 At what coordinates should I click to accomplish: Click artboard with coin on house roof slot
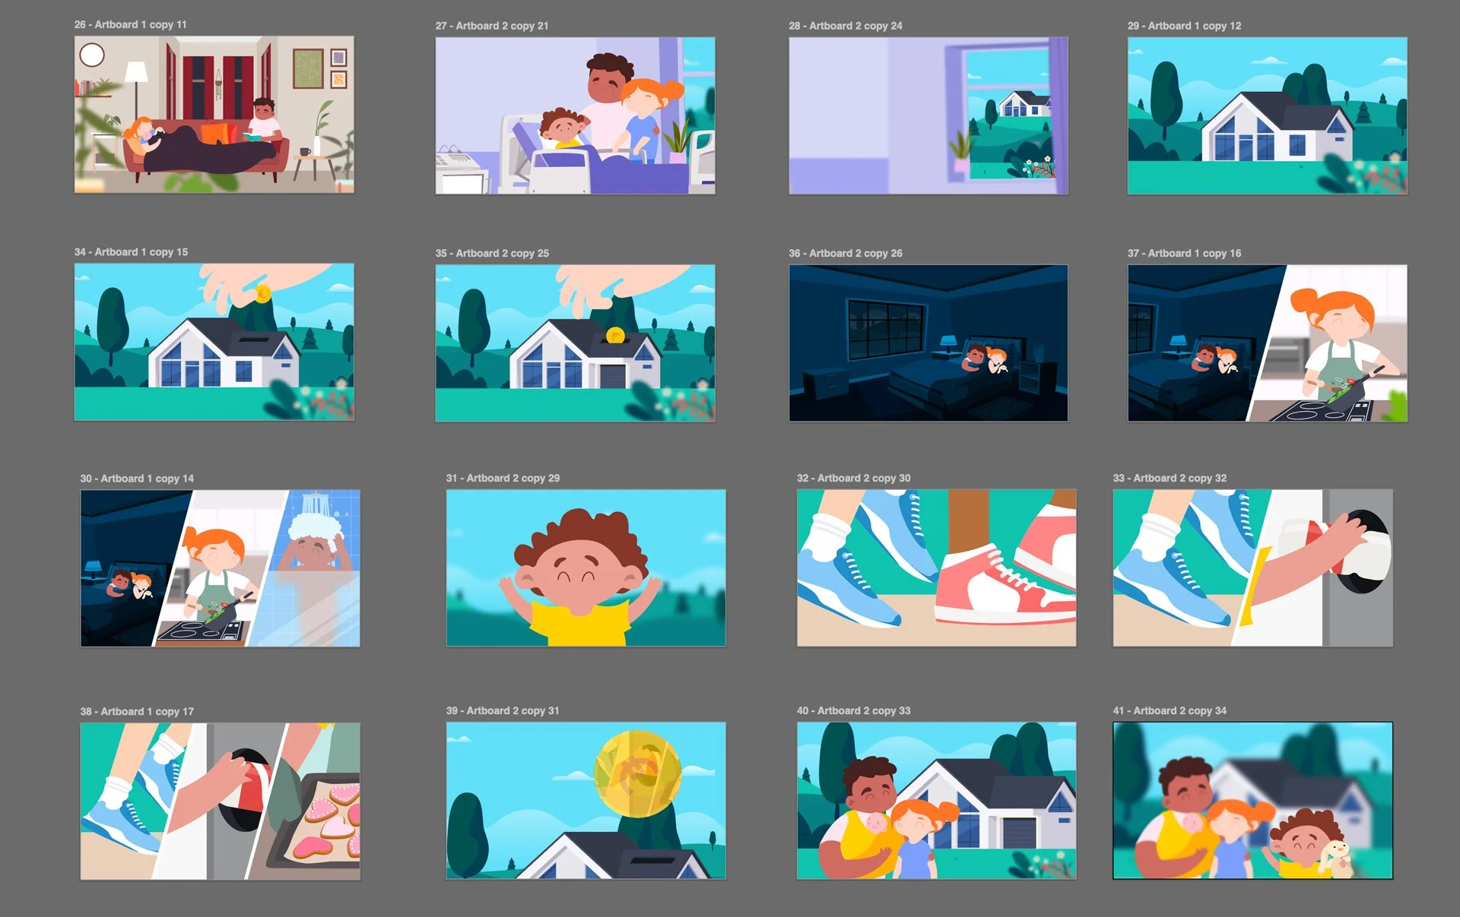pos(575,343)
